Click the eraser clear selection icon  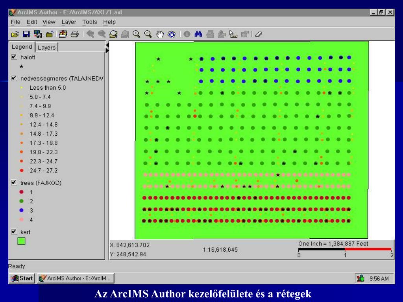(259, 34)
